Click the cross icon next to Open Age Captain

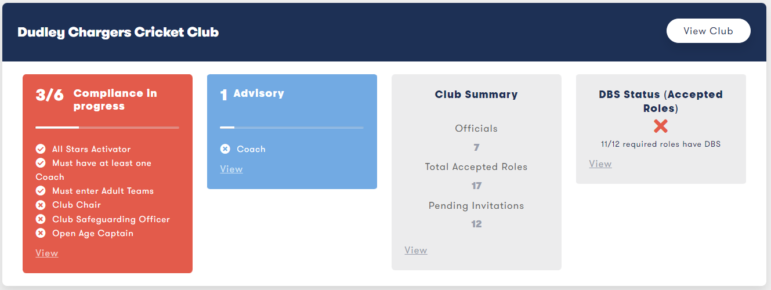(41, 233)
